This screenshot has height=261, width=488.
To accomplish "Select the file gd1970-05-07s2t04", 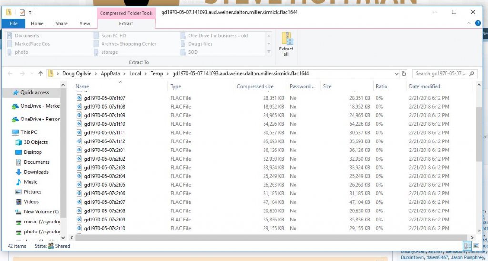I will pyautogui.click(x=104, y=176).
